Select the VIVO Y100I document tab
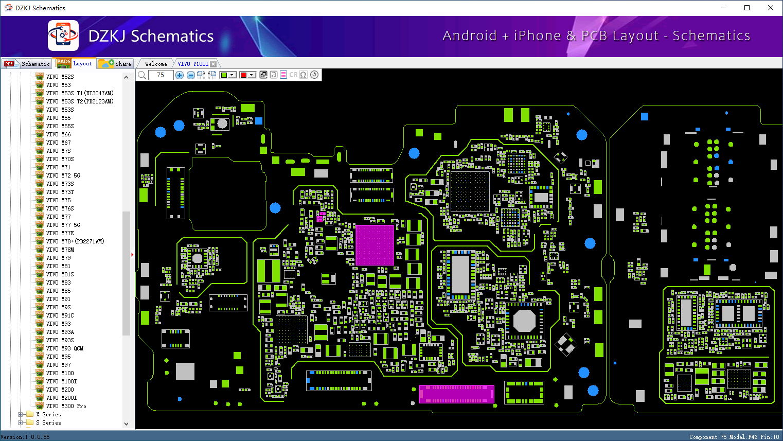This screenshot has width=783, height=441. click(193, 64)
